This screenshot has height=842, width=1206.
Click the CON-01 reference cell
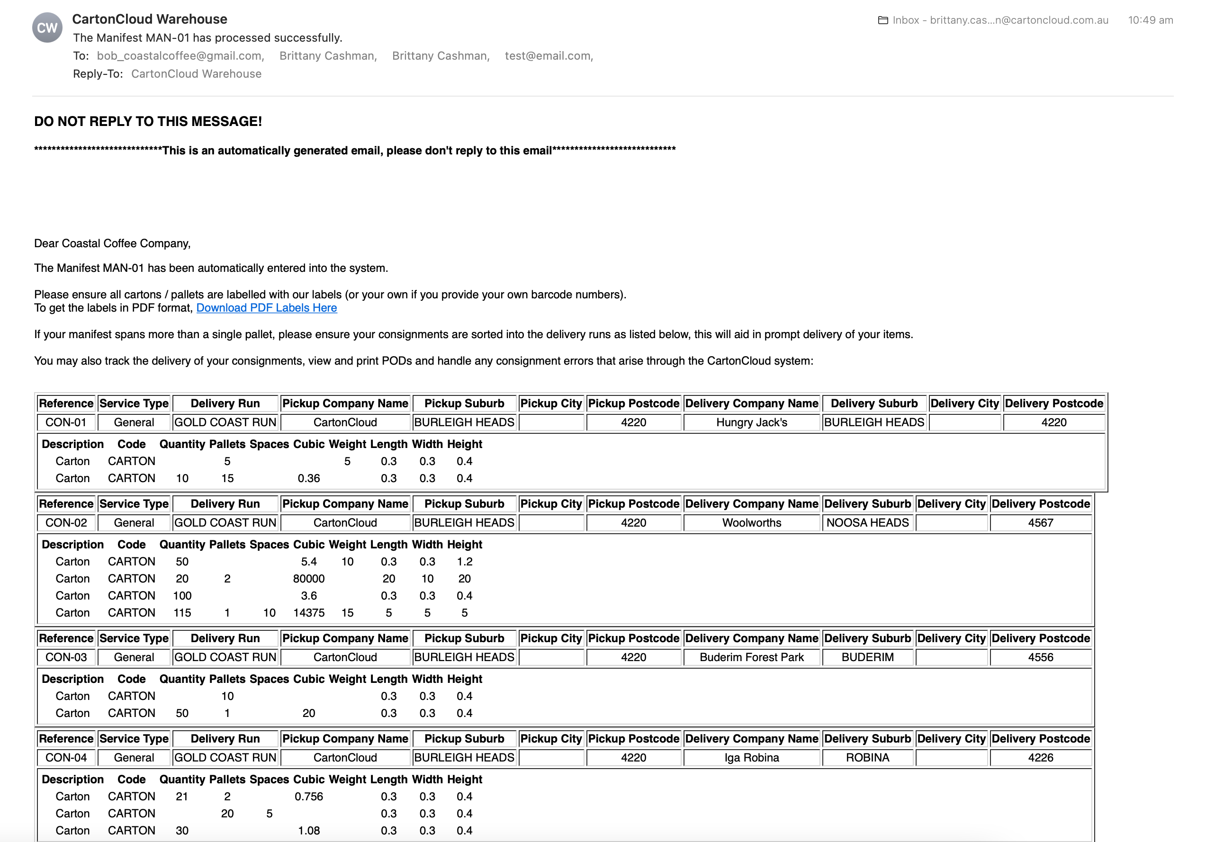[x=66, y=422]
